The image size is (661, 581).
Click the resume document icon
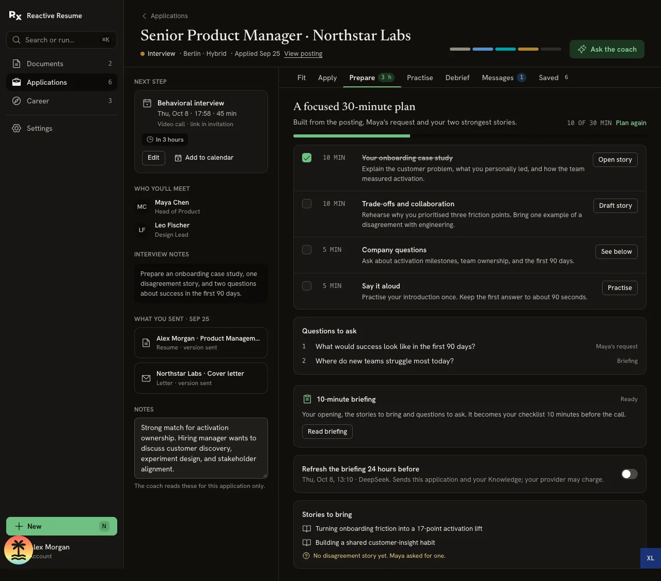146,343
